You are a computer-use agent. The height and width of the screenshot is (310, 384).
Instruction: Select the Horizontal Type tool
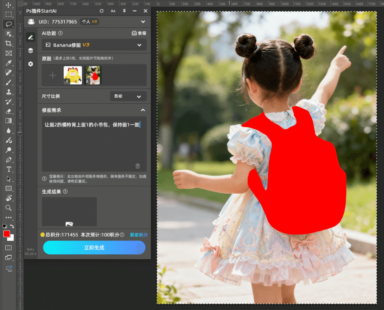point(9,170)
